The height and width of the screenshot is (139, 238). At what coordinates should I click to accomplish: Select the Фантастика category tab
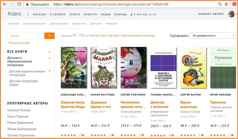click(x=79, y=24)
